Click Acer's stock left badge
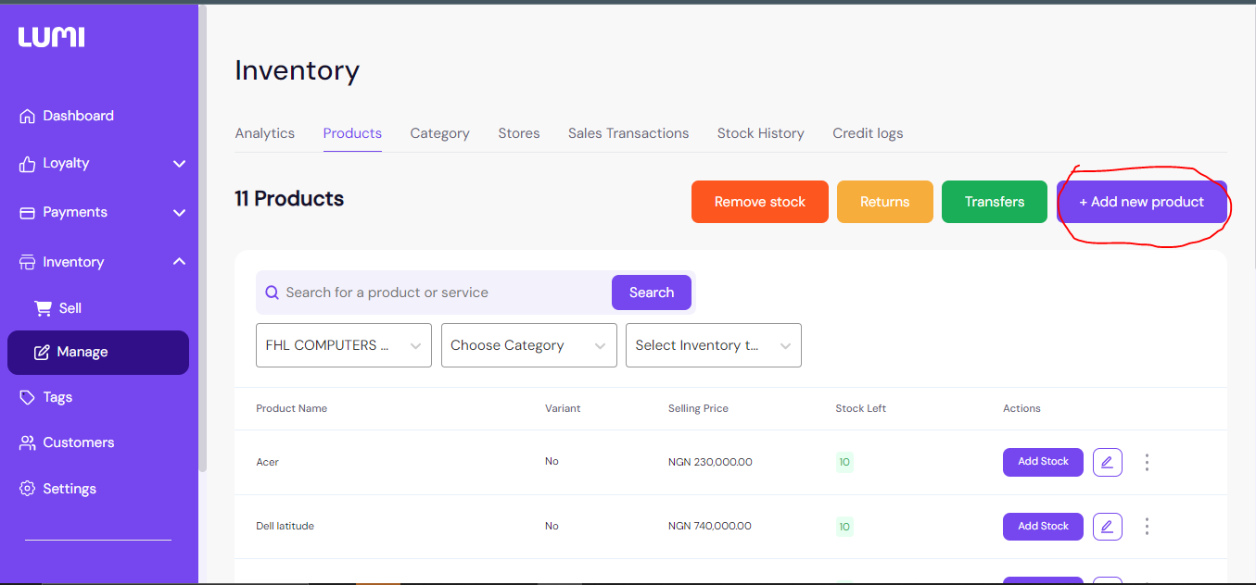This screenshot has width=1256, height=585. (844, 462)
